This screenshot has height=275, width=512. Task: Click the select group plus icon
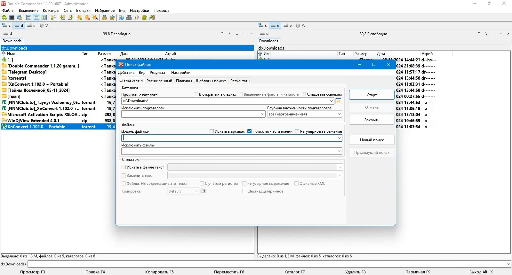click(80, 18)
